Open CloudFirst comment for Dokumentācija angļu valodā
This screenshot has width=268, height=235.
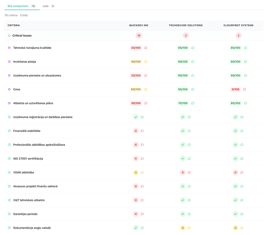tap(242, 228)
